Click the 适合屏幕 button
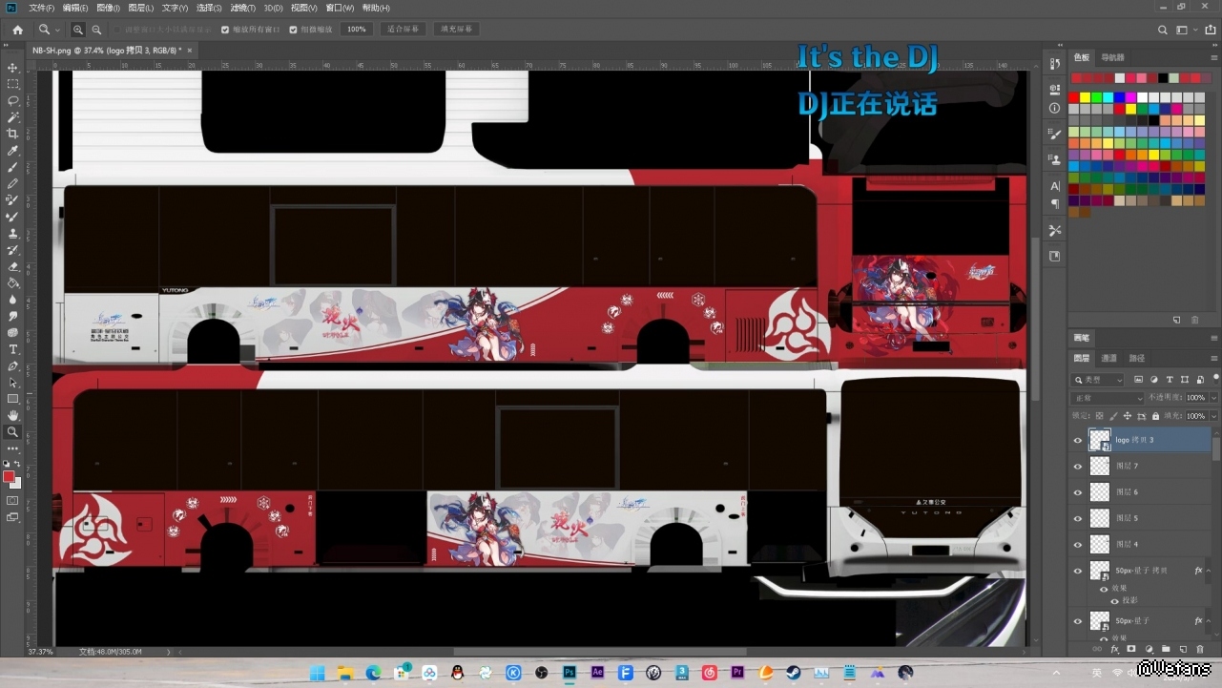The width and height of the screenshot is (1222, 688). coord(403,30)
